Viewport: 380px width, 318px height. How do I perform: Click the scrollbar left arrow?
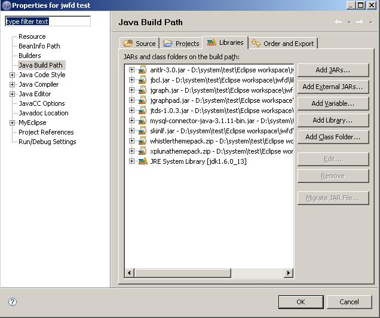tap(130, 273)
